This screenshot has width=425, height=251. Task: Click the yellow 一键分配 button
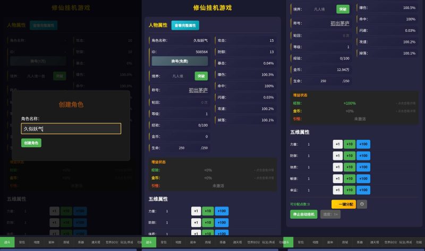[343, 204]
